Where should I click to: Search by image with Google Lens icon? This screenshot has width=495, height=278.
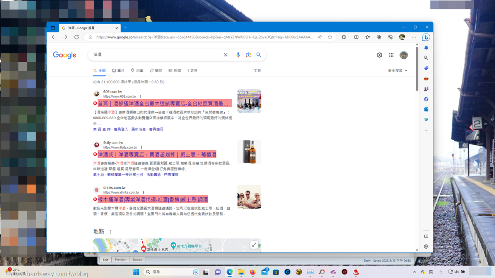pos(248,55)
